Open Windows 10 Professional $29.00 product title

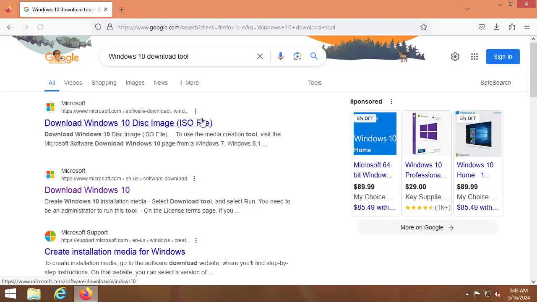(426, 170)
